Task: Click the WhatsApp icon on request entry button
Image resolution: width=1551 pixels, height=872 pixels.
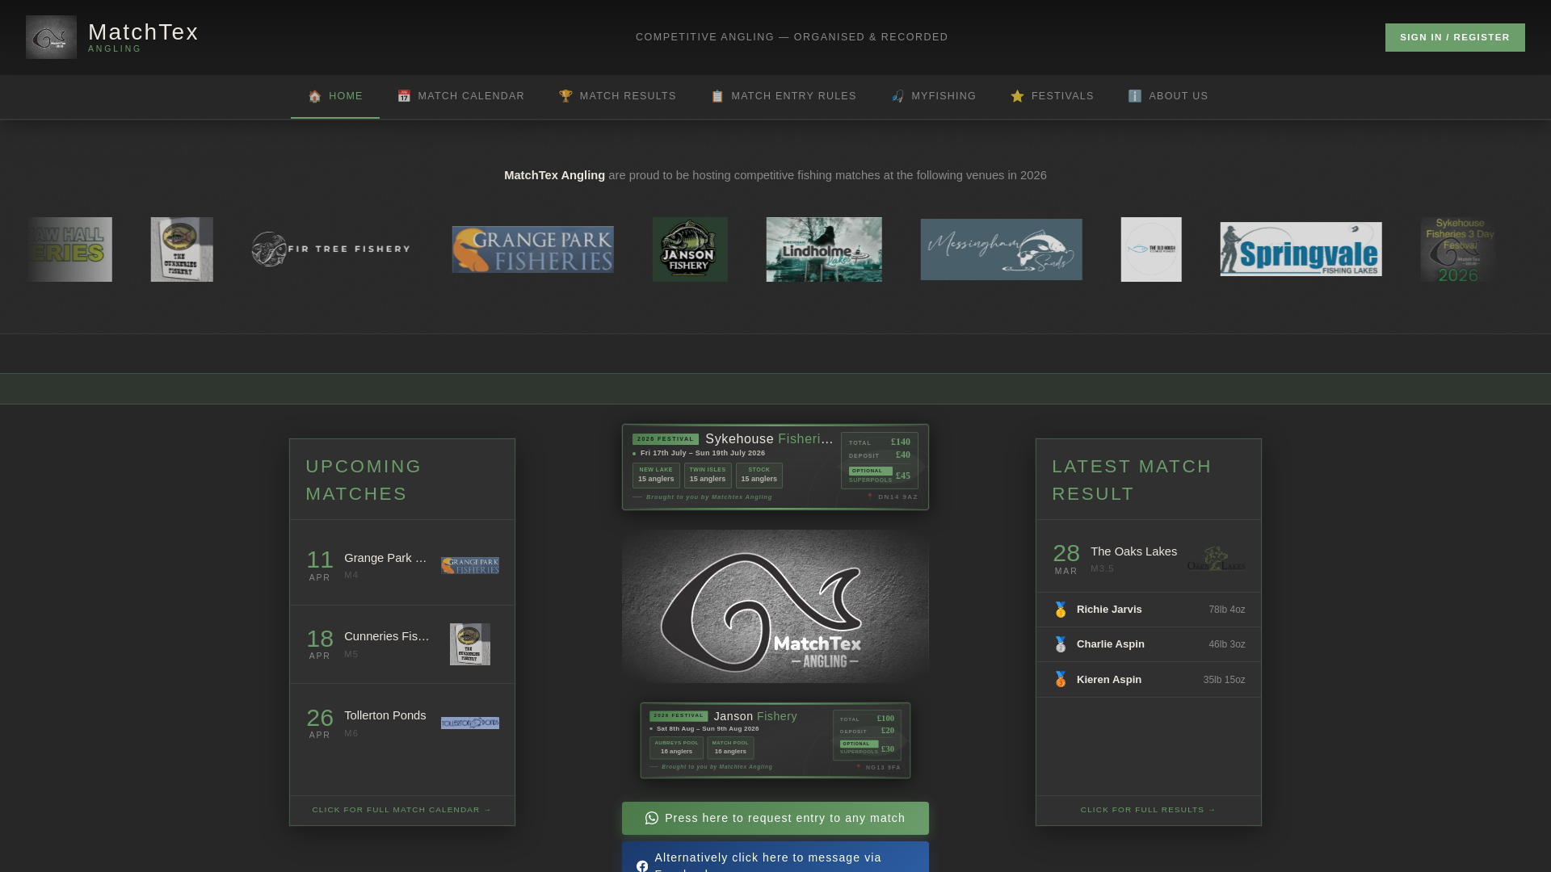Action: (x=652, y=818)
